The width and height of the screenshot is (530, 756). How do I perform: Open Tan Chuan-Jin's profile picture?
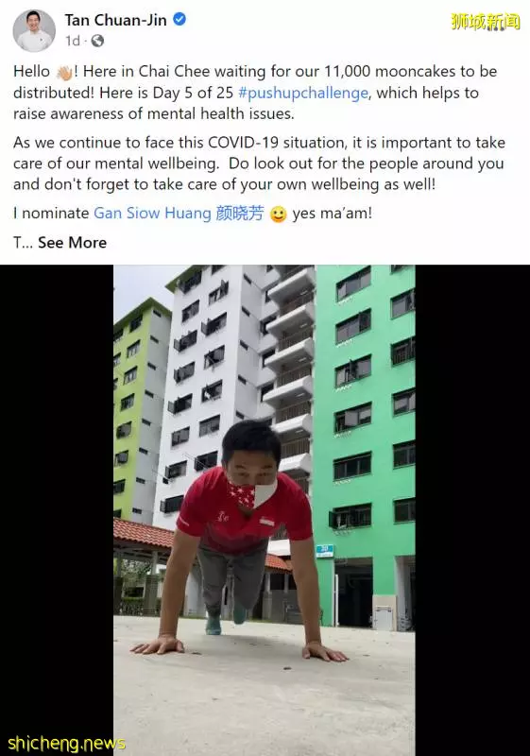(34, 30)
